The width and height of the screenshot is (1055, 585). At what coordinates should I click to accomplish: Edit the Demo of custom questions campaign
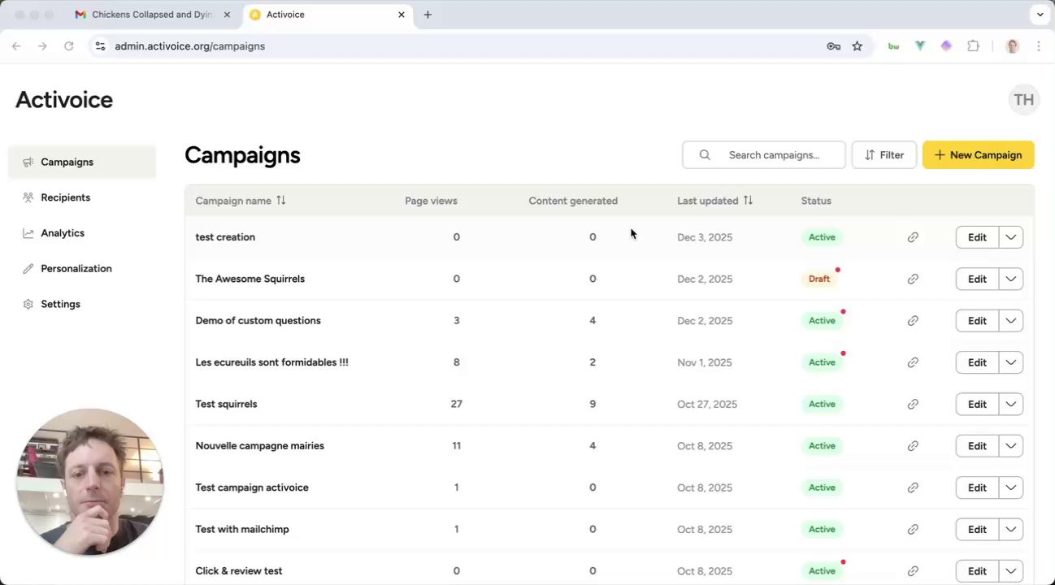point(976,321)
